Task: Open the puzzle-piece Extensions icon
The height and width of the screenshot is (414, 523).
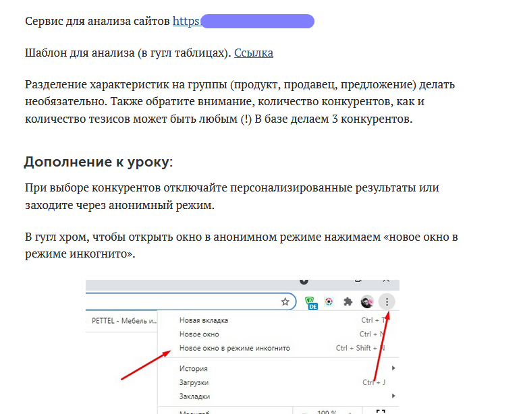Action: point(348,302)
